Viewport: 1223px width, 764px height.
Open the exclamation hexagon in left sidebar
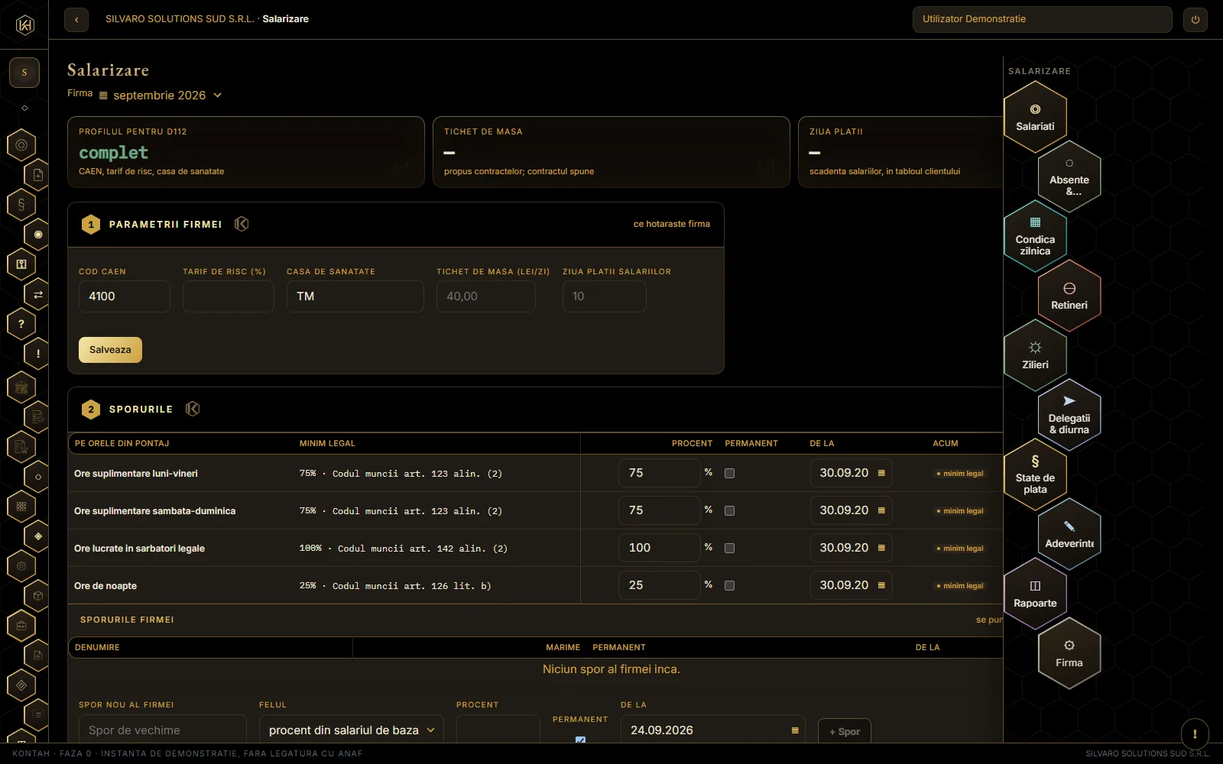point(38,354)
